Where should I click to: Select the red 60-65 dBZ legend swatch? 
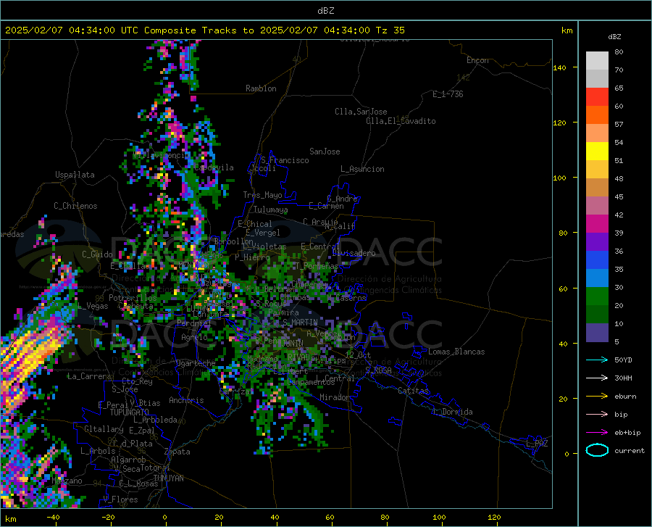(x=597, y=97)
